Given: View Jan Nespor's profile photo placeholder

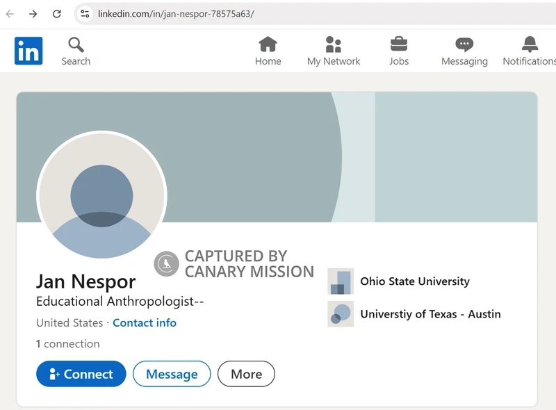Looking at the screenshot, I should pos(101,195).
